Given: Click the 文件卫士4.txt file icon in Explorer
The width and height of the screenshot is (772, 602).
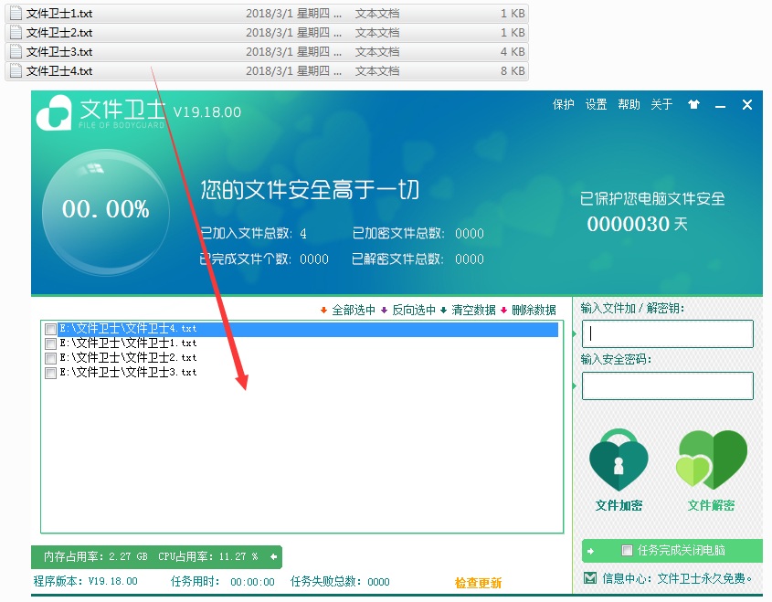Looking at the screenshot, I should pos(16,70).
